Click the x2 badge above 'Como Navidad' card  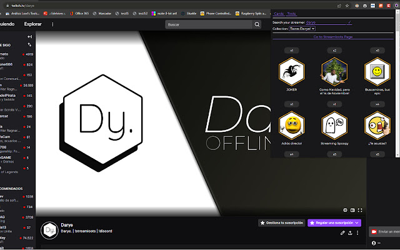(334, 51)
